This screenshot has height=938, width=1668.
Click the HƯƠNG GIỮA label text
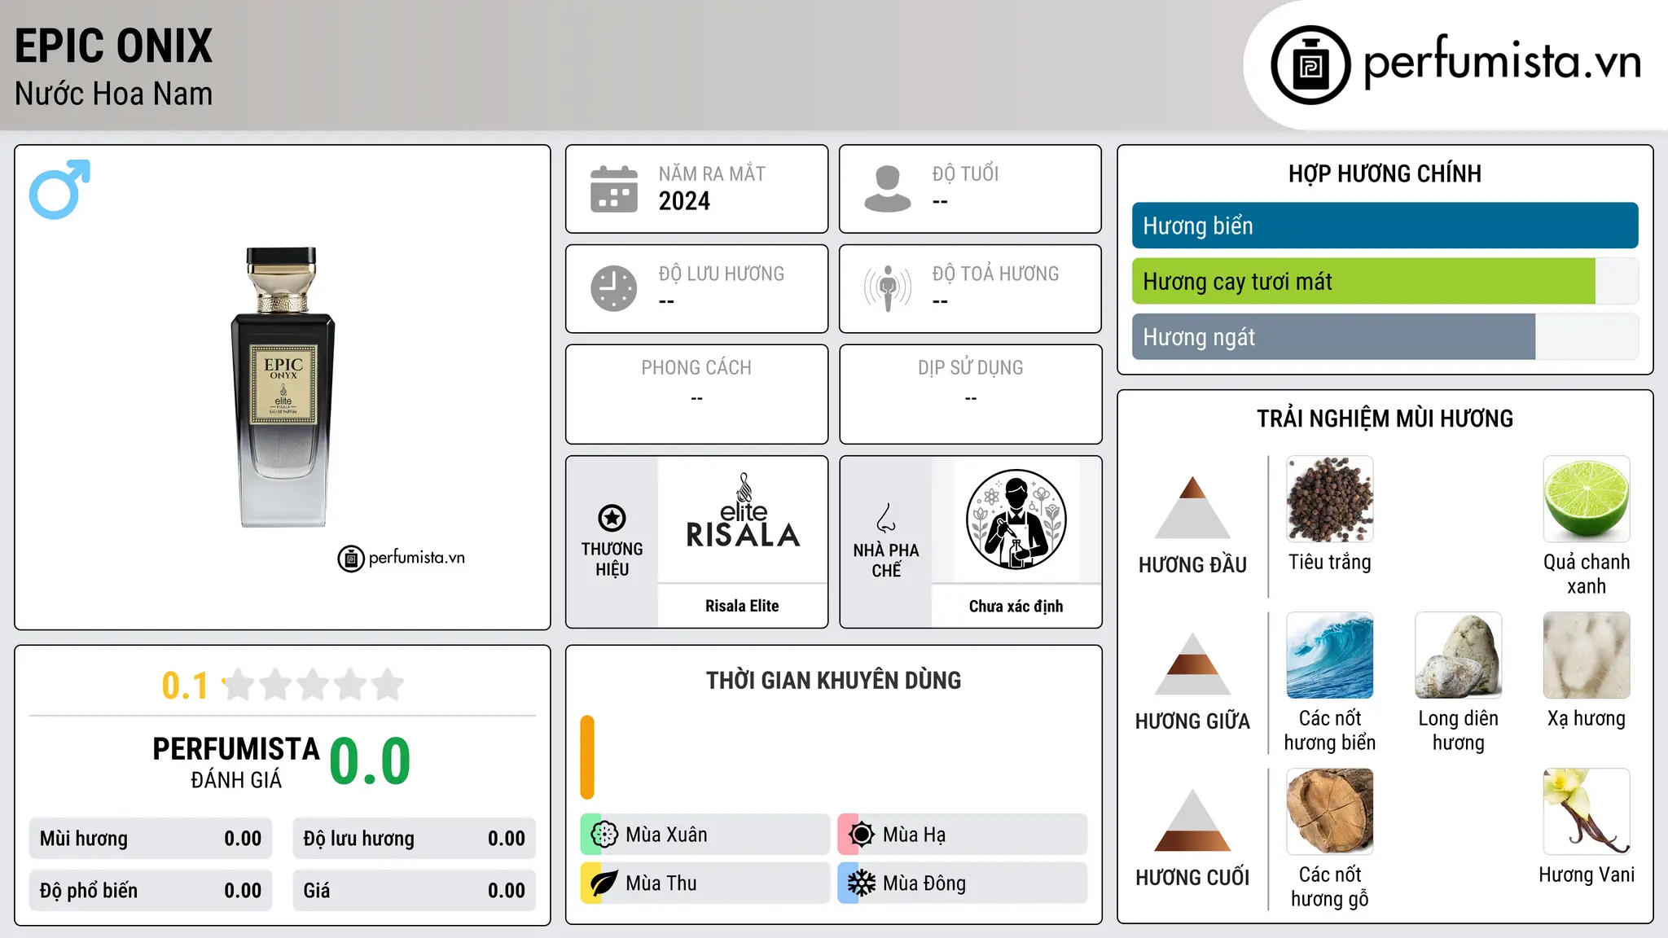1192,721
